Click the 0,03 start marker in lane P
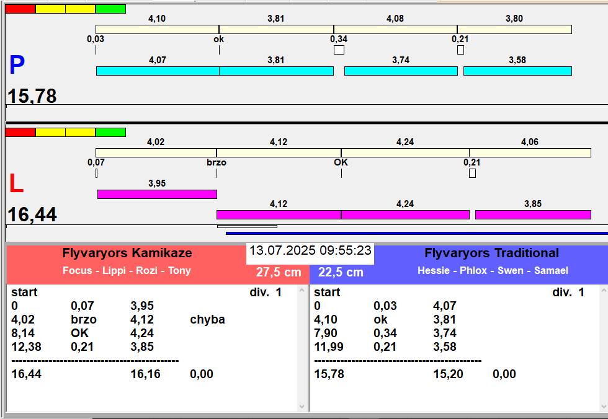 pos(96,50)
